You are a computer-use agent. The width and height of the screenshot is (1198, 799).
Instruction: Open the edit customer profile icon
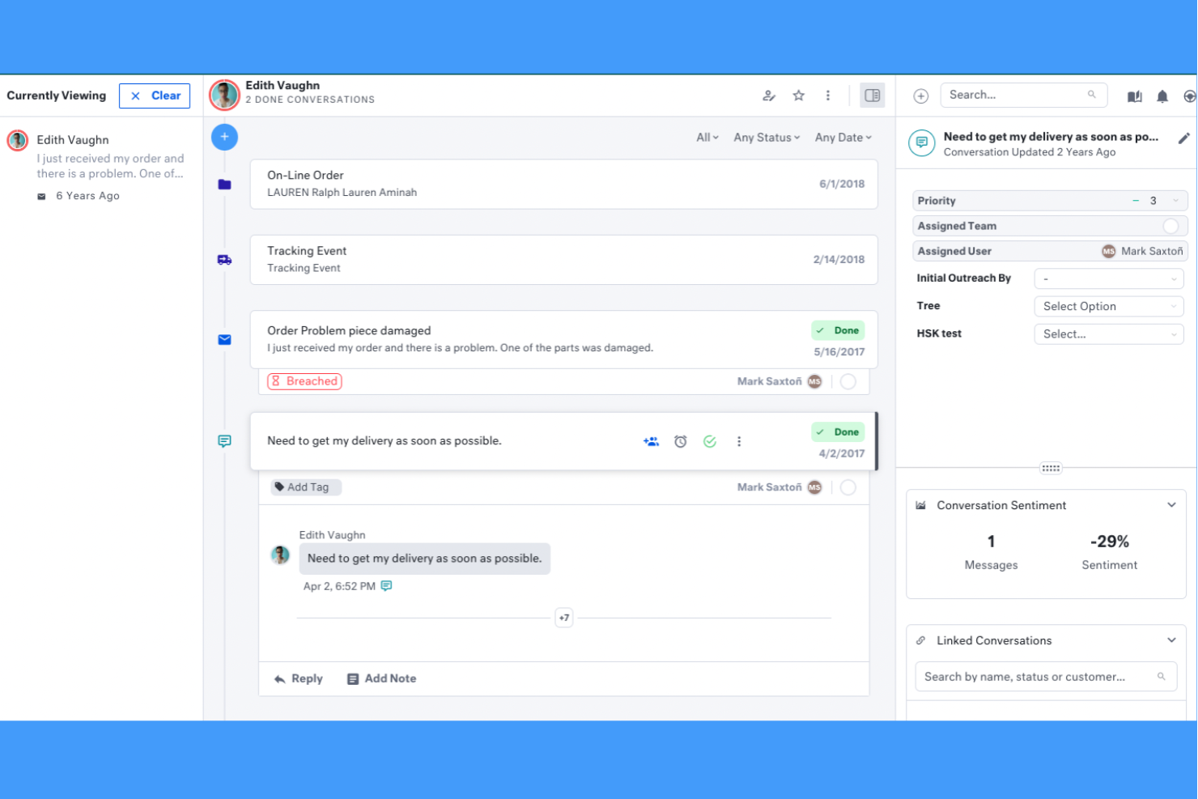[x=768, y=95]
